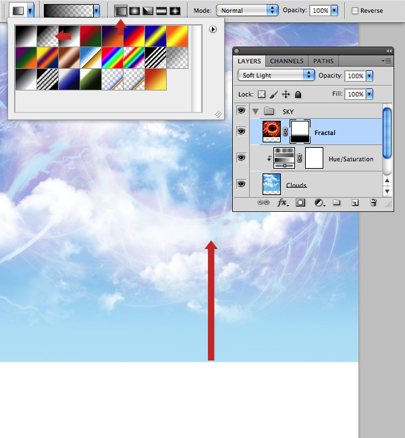Open the Gradient tool preset picker

point(30,11)
